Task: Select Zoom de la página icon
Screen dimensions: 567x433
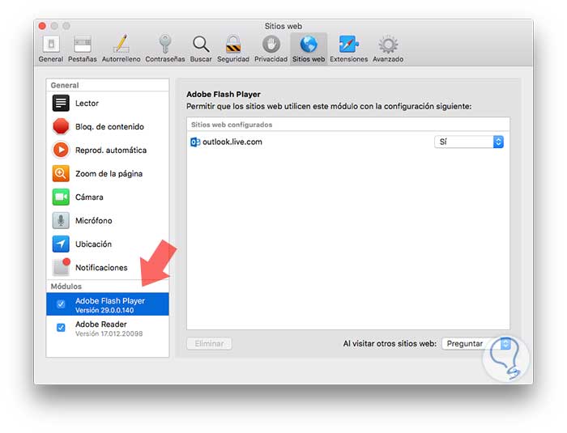Action: pos(61,173)
